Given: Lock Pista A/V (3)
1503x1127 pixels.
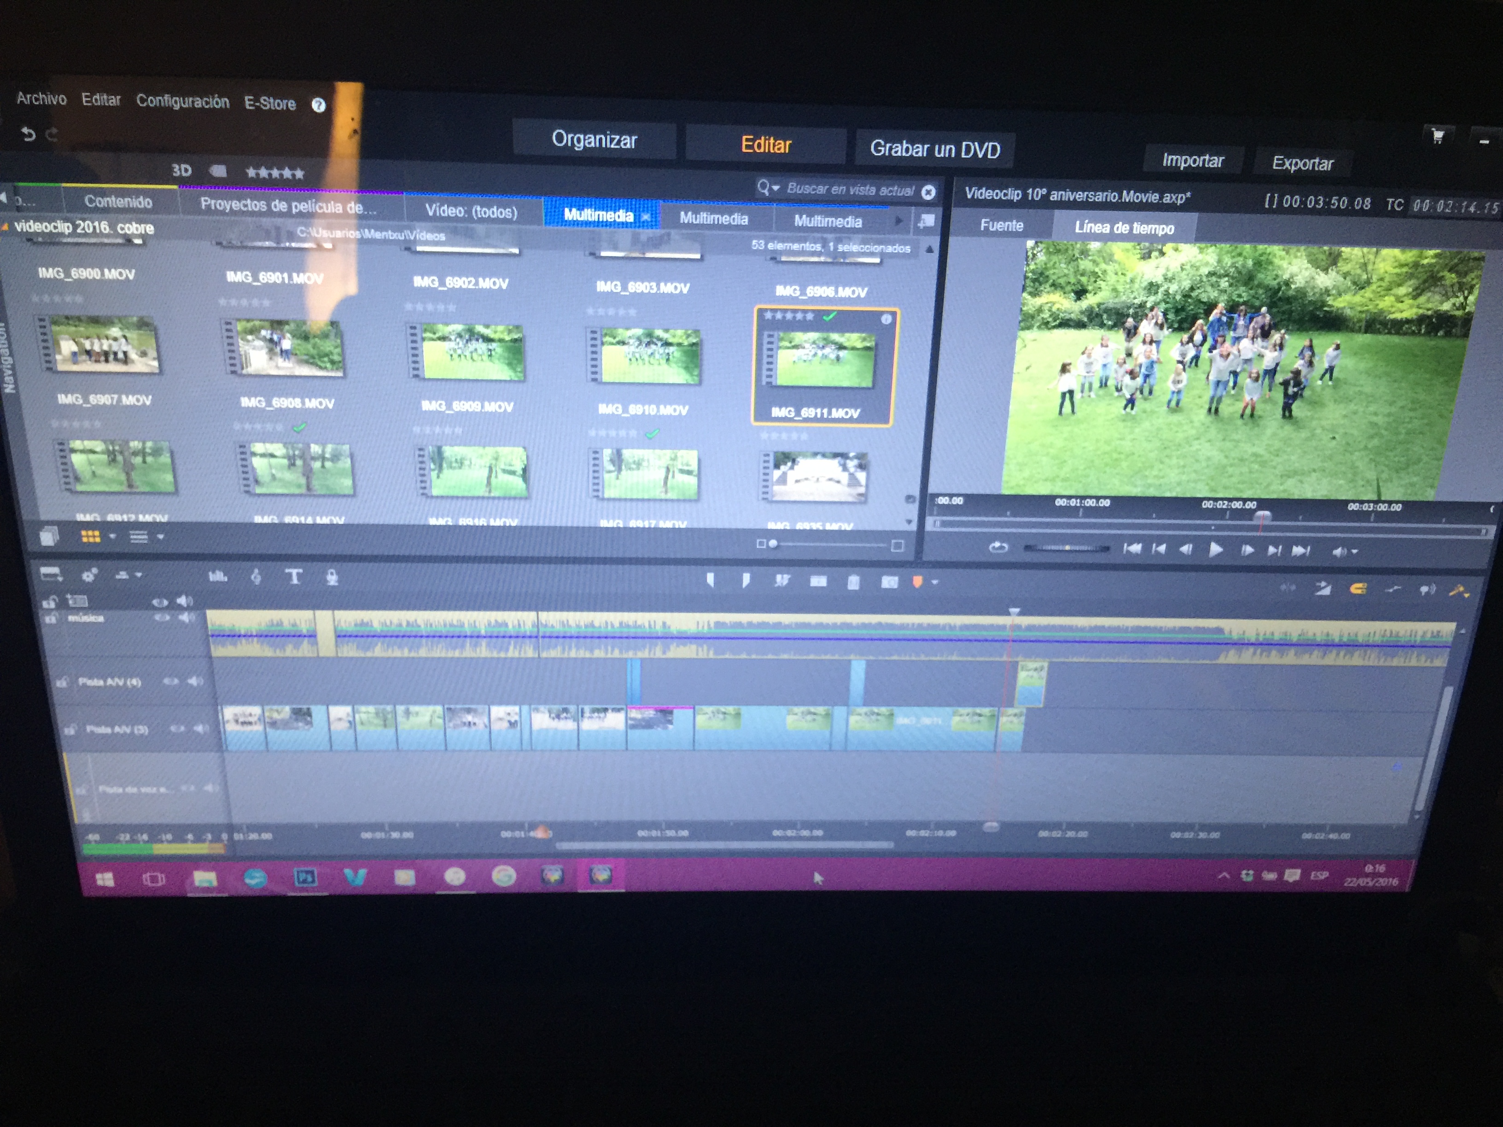Looking at the screenshot, I should (x=70, y=730).
